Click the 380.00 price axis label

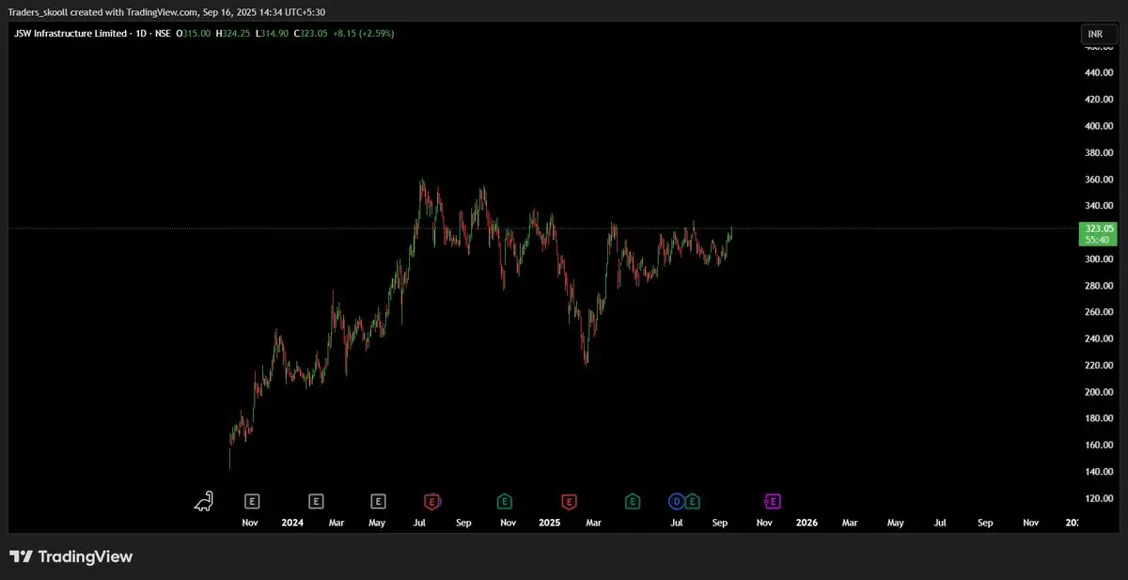1099,152
